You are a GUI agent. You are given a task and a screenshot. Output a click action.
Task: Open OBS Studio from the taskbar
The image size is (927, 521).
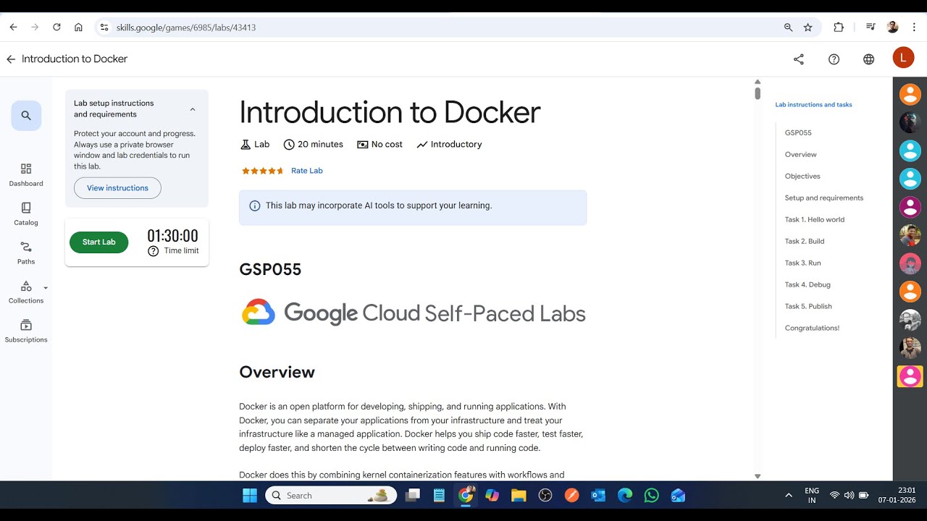(545, 496)
